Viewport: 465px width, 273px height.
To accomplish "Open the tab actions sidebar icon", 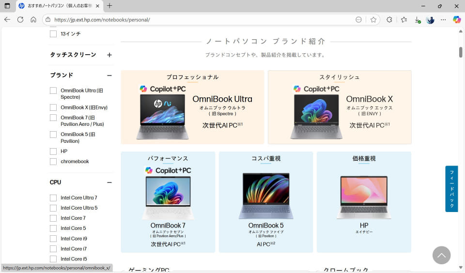I will (7, 6).
